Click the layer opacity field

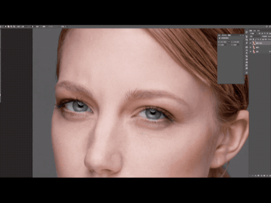[269, 36]
